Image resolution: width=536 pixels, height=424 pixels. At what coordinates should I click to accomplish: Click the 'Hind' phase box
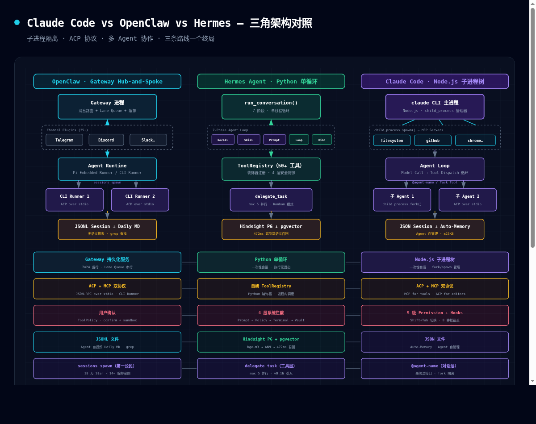[x=322, y=140]
